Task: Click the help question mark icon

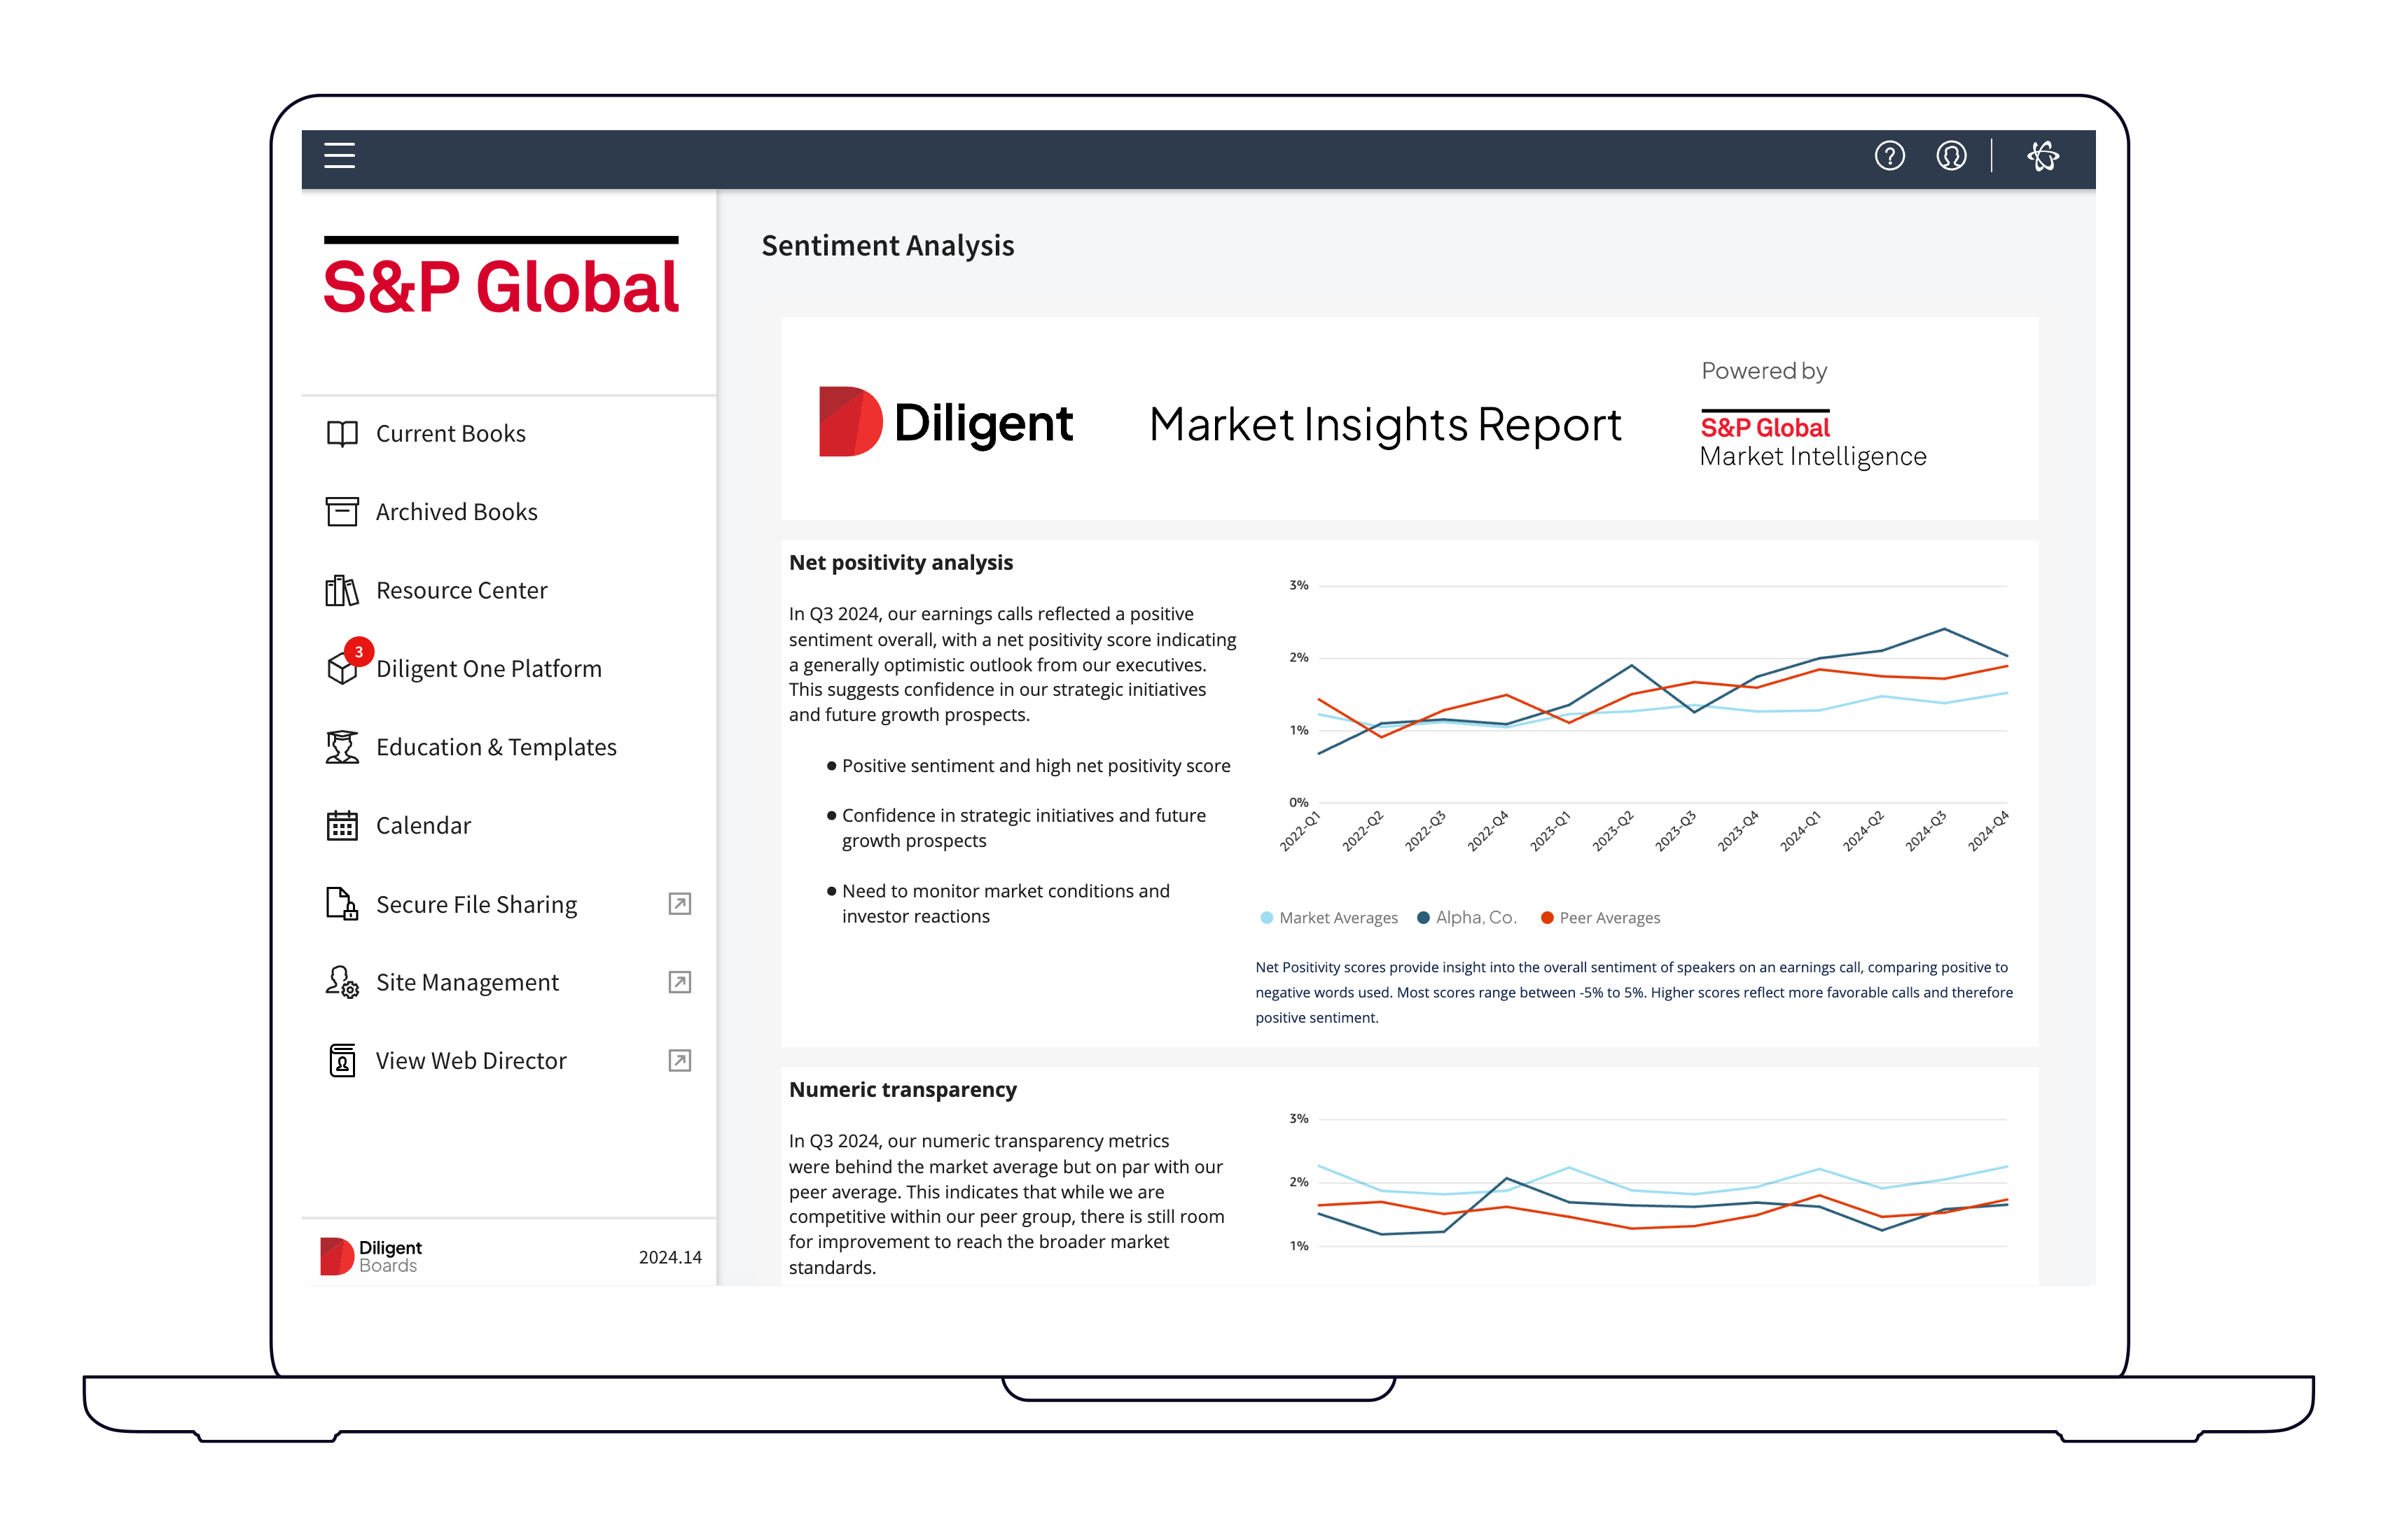Action: pyautogui.click(x=1889, y=156)
